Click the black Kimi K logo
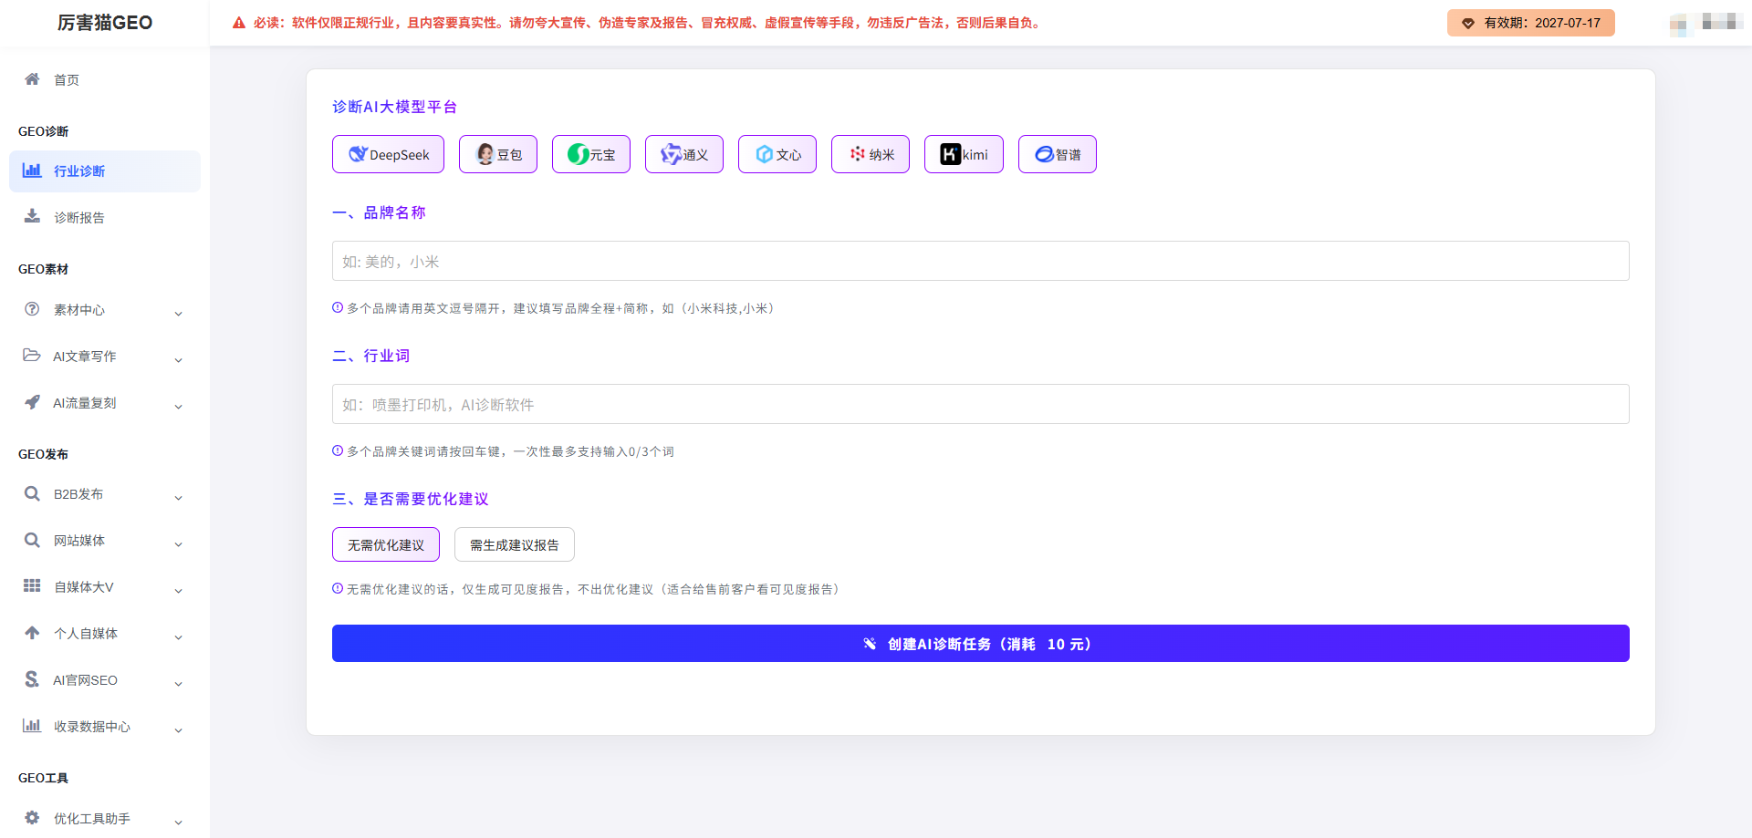Image resolution: width=1752 pixels, height=838 pixels. click(x=951, y=154)
